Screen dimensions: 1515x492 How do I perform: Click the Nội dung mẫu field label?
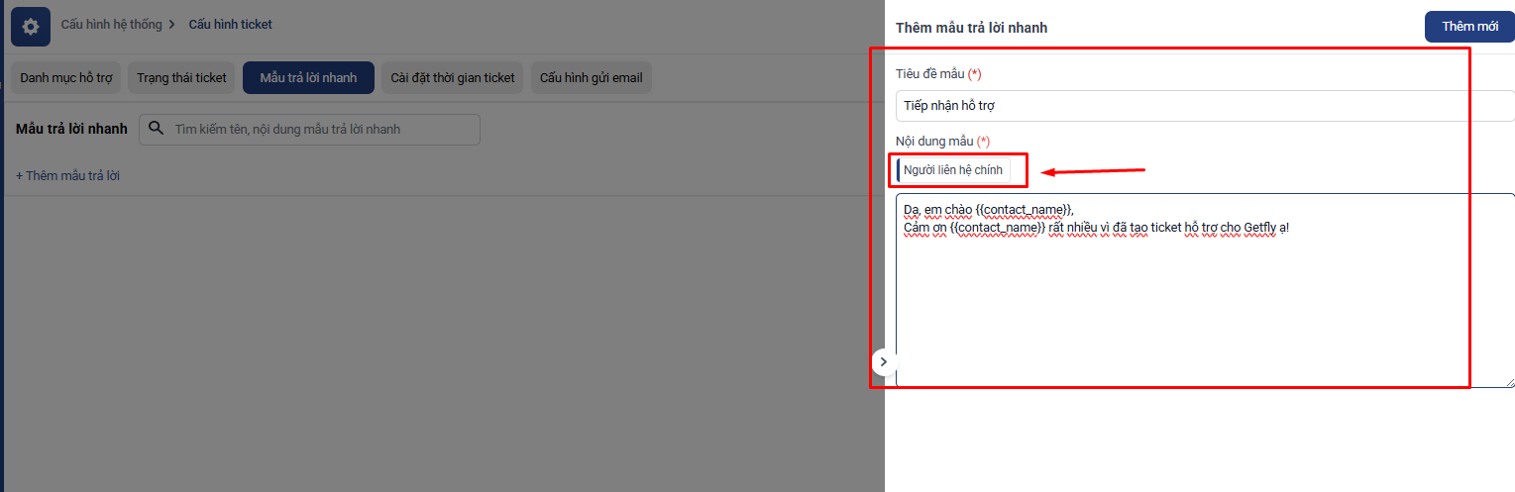tap(934, 142)
